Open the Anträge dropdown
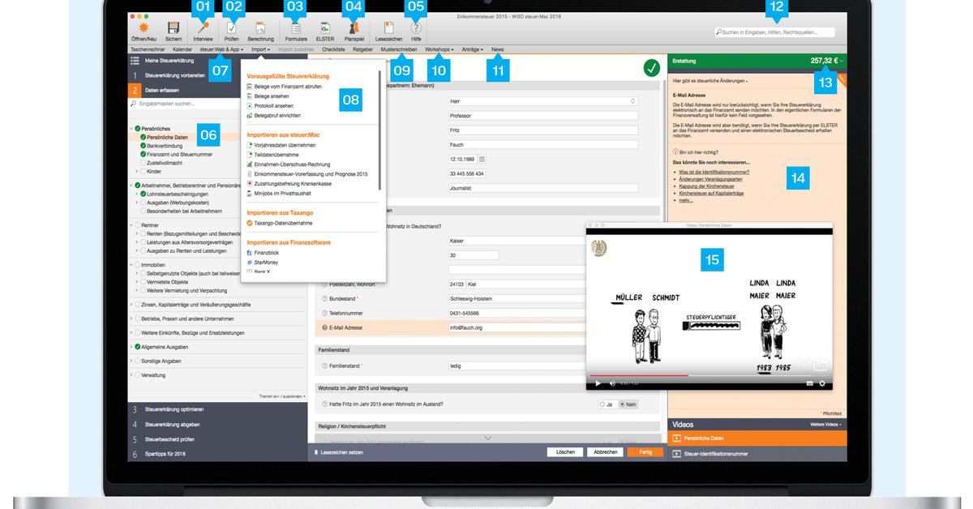This screenshot has width=973, height=509. (x=473, y=49)
